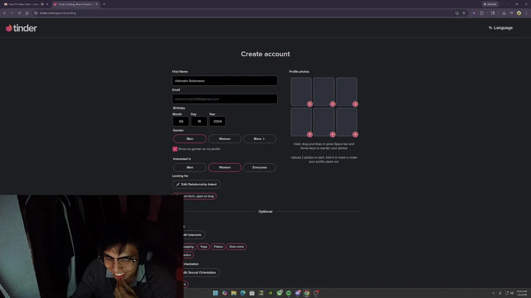Click the birthday Year field
The image size is (531, 298).
[x=217, y=121]
